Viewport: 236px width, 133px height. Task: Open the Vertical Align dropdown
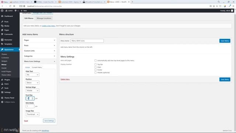(32, 91)
